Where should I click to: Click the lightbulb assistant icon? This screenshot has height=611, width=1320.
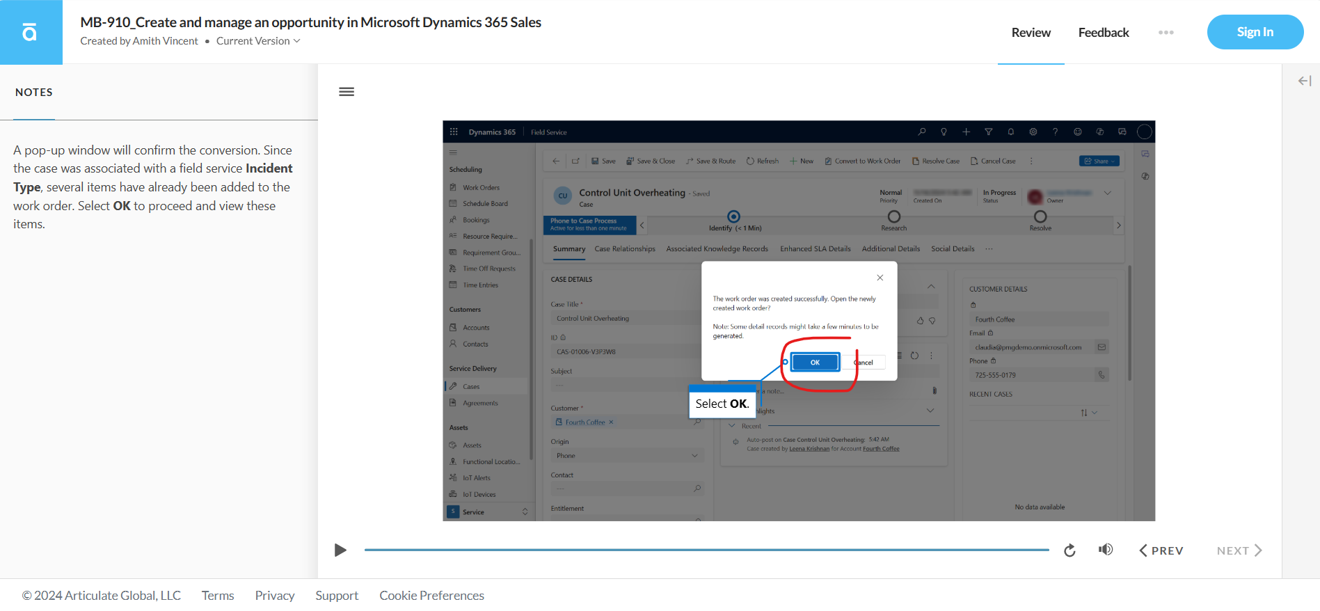[x=944, y=132]
